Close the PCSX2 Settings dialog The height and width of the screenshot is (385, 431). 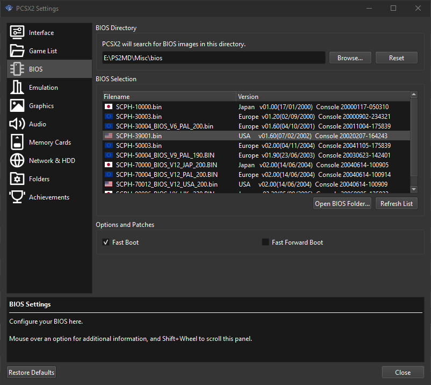click(403, 372)
